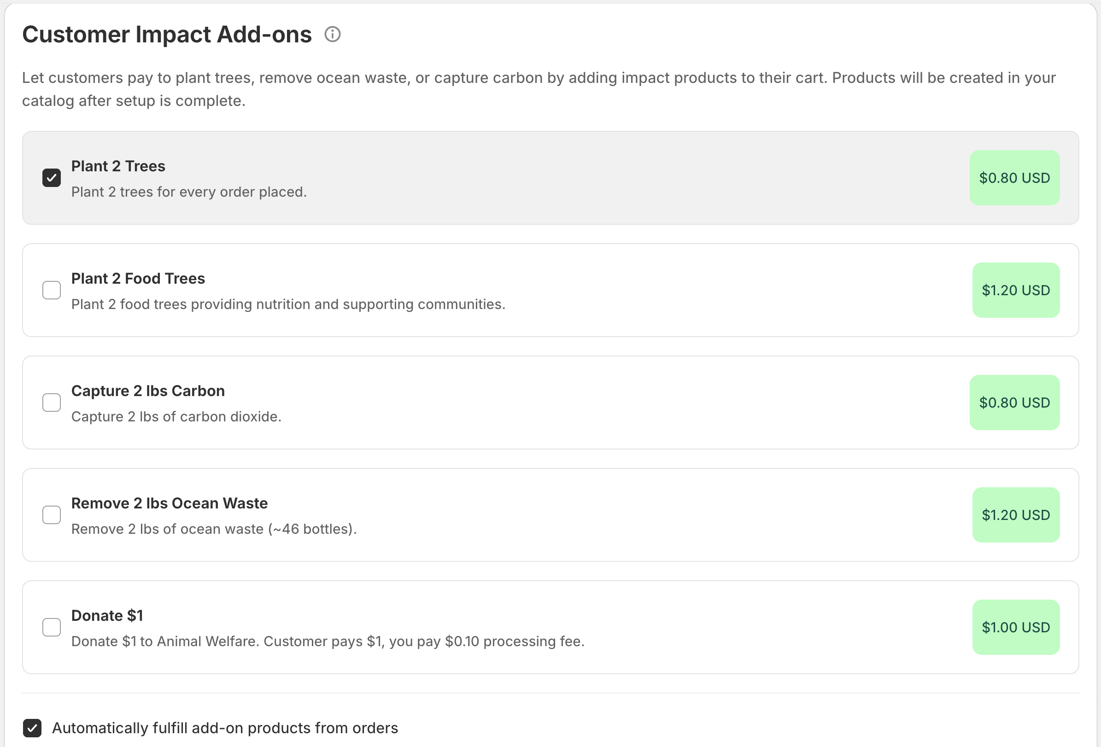Enable the Plant 2 Food Trees checkbox
This screenshot has height=747, width=1101.
pos(52,290)
